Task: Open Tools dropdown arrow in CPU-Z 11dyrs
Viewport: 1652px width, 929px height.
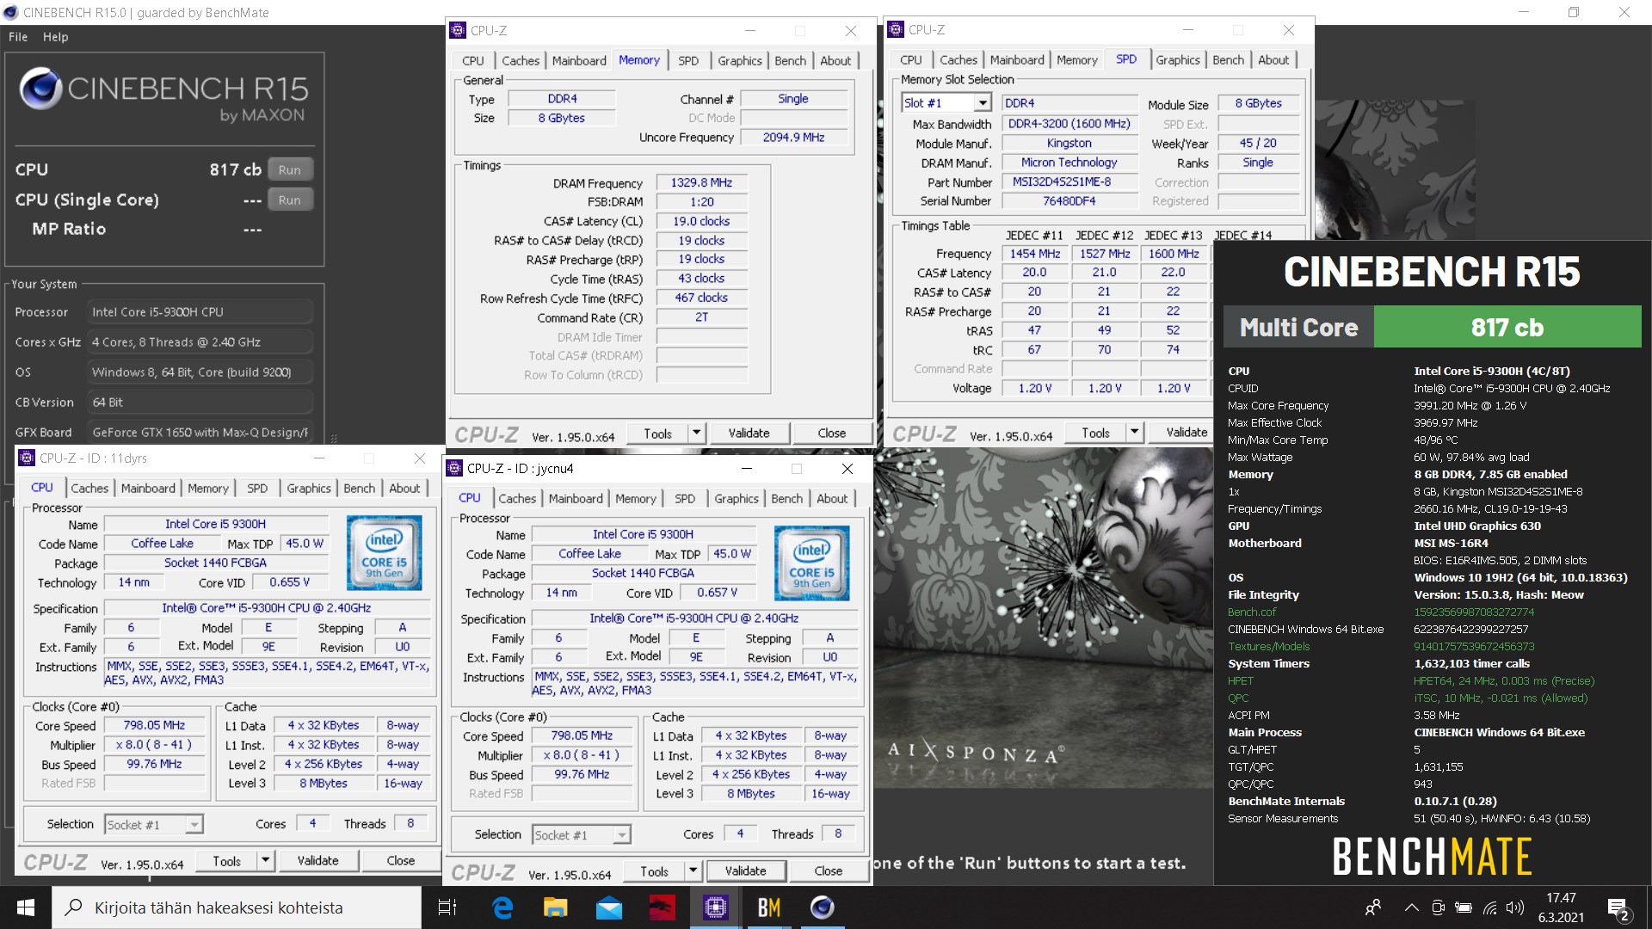Action: pyautogui.click(x=266, y=860)
